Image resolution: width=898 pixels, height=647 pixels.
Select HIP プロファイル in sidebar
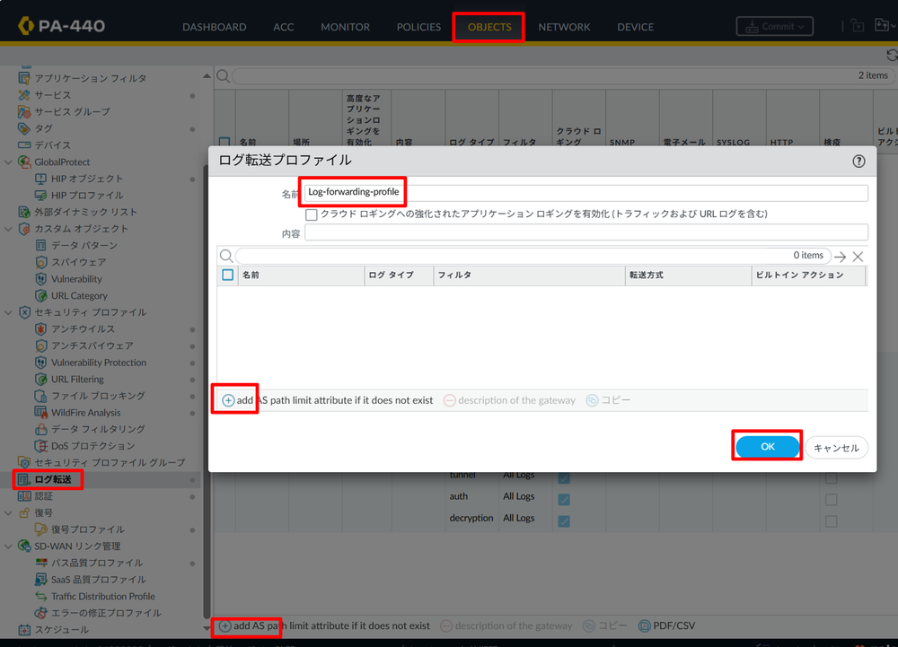point(87,195)
